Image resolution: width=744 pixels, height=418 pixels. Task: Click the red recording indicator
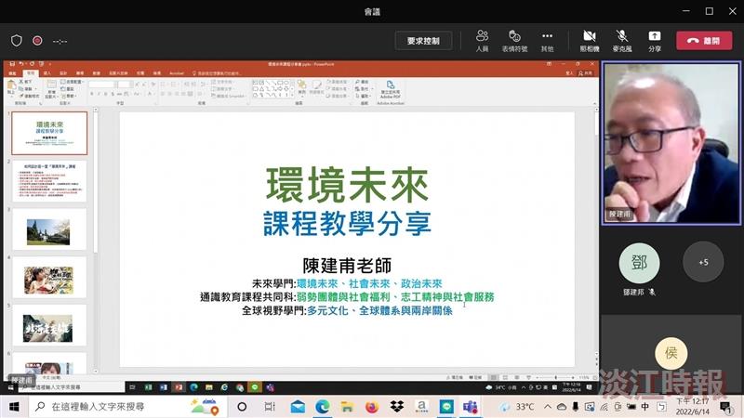tap(37, 41)
